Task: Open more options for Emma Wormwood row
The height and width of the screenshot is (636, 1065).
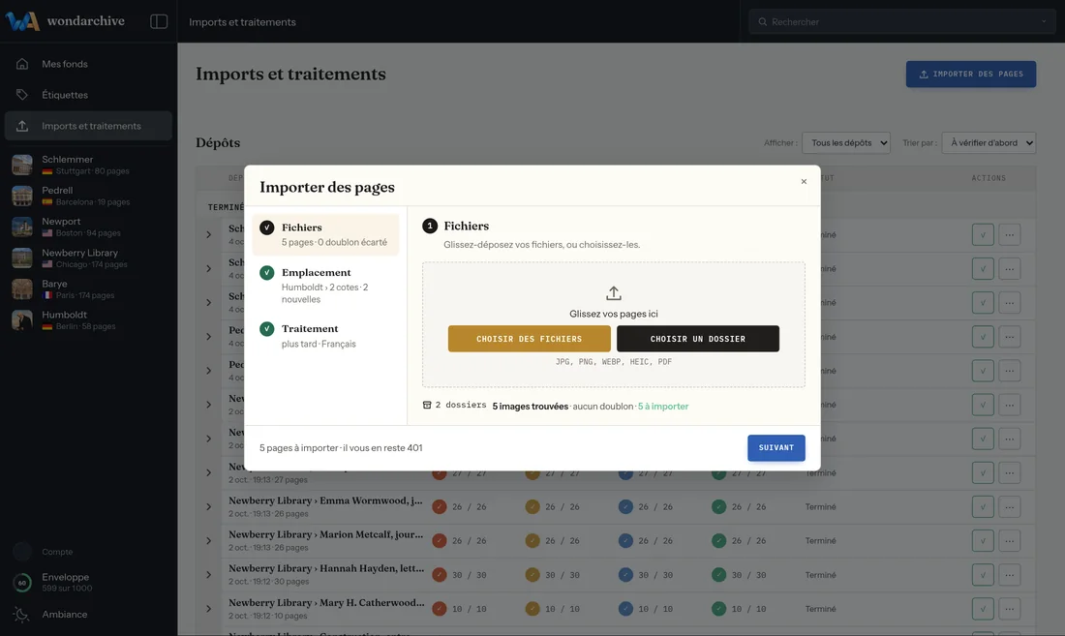Action: click(x=1009, y=506)
